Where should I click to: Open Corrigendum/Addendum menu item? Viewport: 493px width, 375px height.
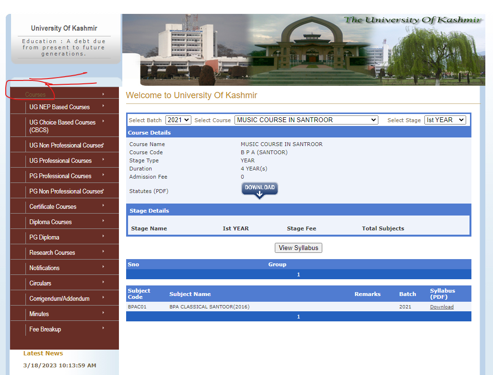pos(64,299)
